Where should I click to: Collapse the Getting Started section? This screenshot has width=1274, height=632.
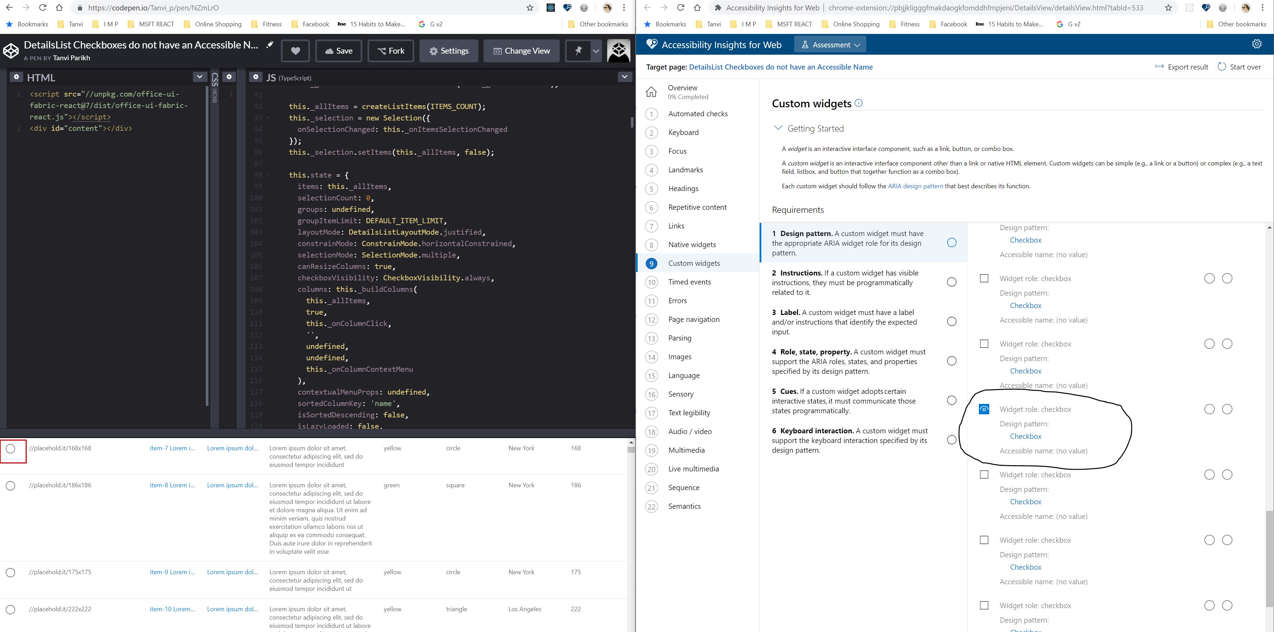coord(778,128)
